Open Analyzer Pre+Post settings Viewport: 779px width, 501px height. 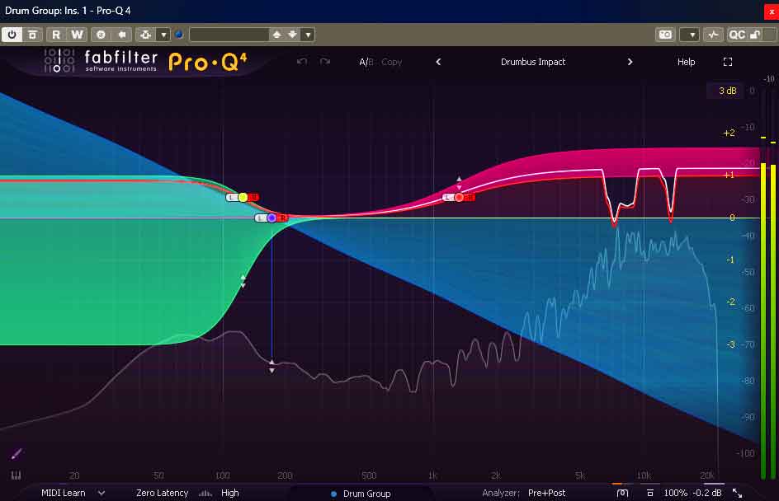(546, 493)
